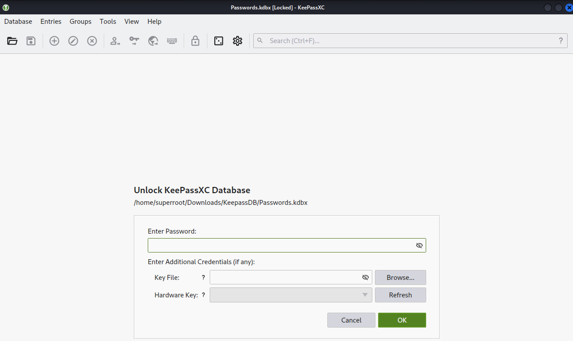Confirm unlock with the OK button
The width and height of the screenshot is (573, 341).
click(x=402, y=320)
